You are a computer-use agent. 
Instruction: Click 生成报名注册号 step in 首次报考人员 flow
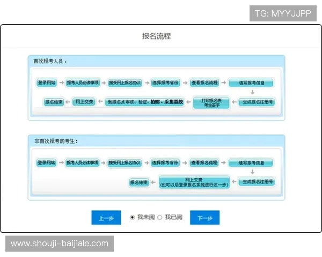pos(257,102)
